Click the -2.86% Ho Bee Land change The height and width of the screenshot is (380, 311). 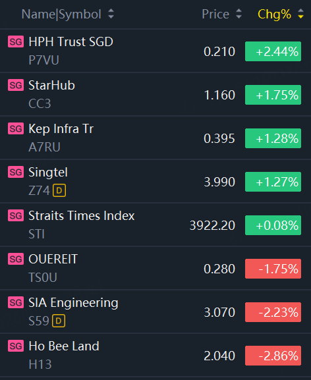[x=273, y=356]
